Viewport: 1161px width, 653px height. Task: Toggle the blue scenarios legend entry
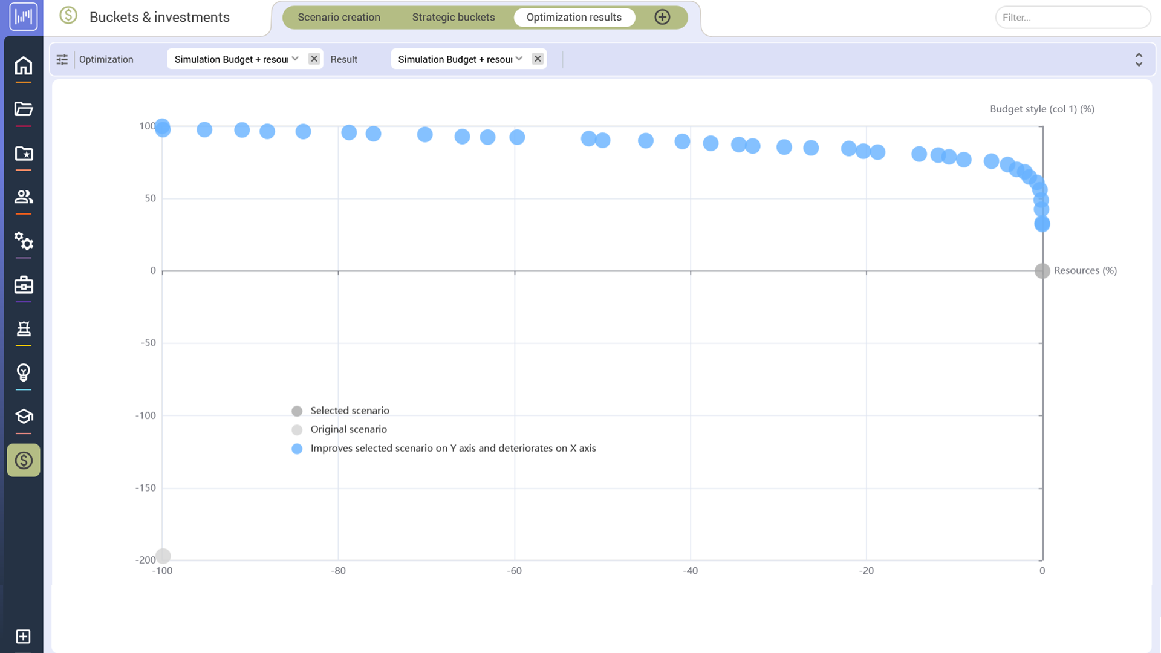coord(297,449)
